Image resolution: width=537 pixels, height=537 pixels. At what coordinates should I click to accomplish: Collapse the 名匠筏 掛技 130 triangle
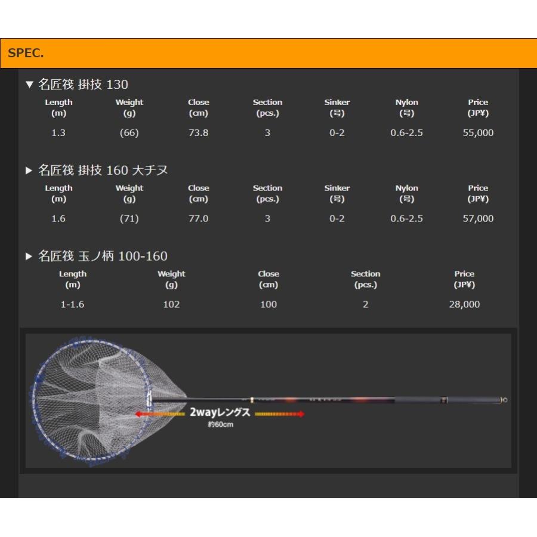(x=29, y=85)
